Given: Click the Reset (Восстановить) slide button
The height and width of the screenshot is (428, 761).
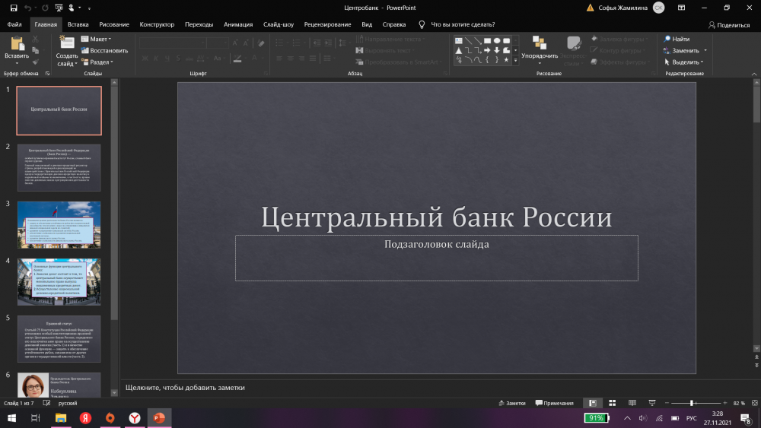Looking at the screenshot, I should [x=105, y=50].
